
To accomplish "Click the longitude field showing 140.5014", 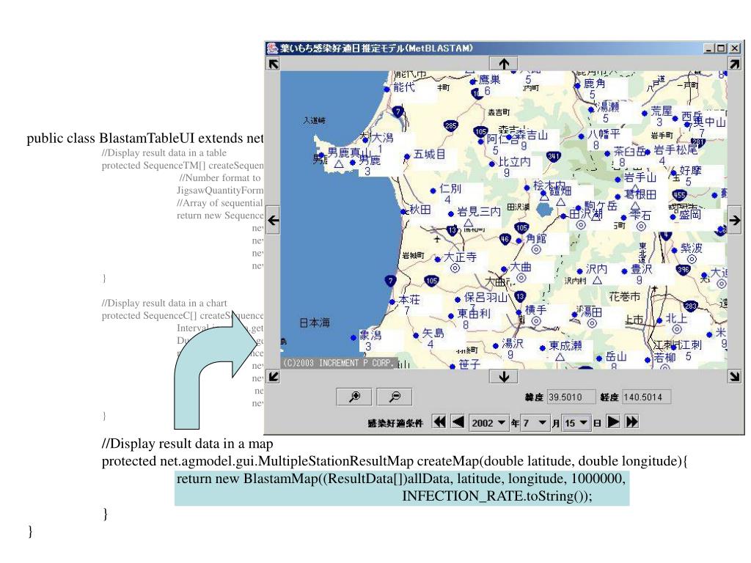I will 646,397.
